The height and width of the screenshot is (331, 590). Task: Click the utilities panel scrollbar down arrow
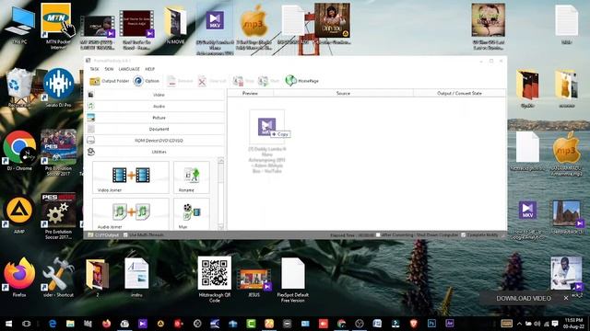tap(221, 227)
